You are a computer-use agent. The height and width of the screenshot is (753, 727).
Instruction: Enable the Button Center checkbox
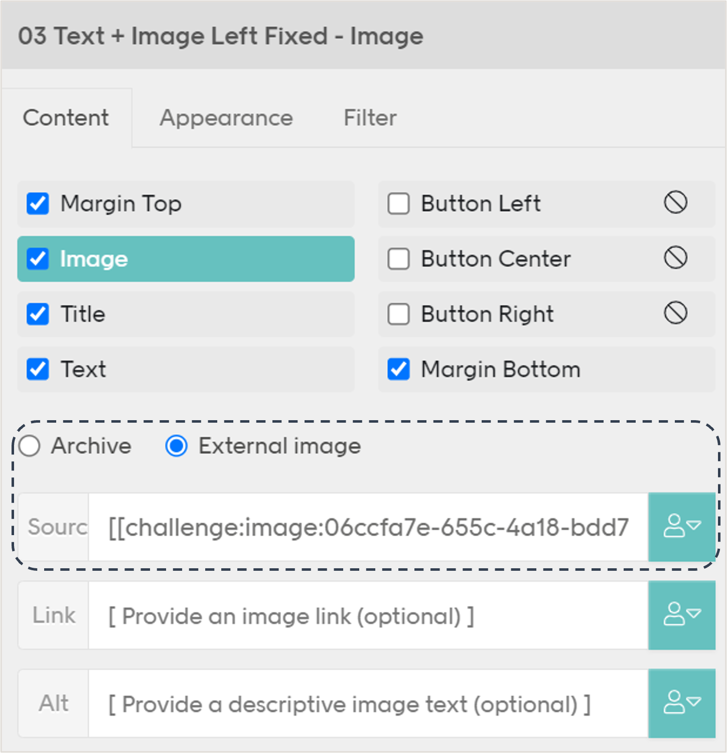398,259
